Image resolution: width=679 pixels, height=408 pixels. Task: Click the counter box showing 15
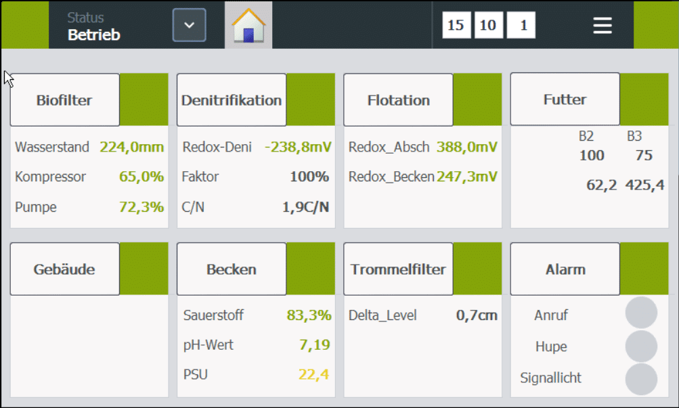click(x=456, y=26)
